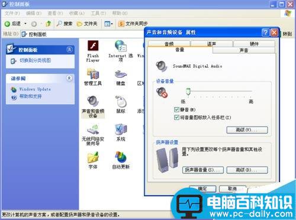Screen dimensions: 296x220
Task: Open the Internet 选项 icon
Action: tap(121, 46)
